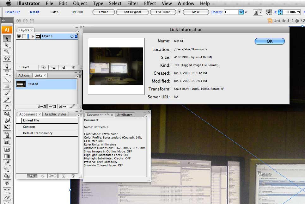This screenshot has height=204, width=305.
Task: Choose the Crop Area tool
Action: coord(7,190)
